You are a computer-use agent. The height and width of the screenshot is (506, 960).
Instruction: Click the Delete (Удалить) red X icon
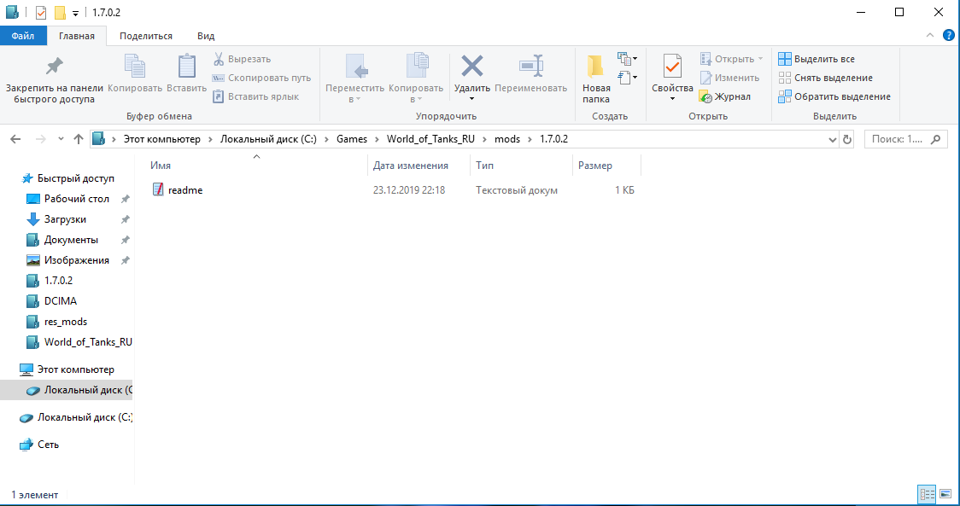(x=471, y=67)
